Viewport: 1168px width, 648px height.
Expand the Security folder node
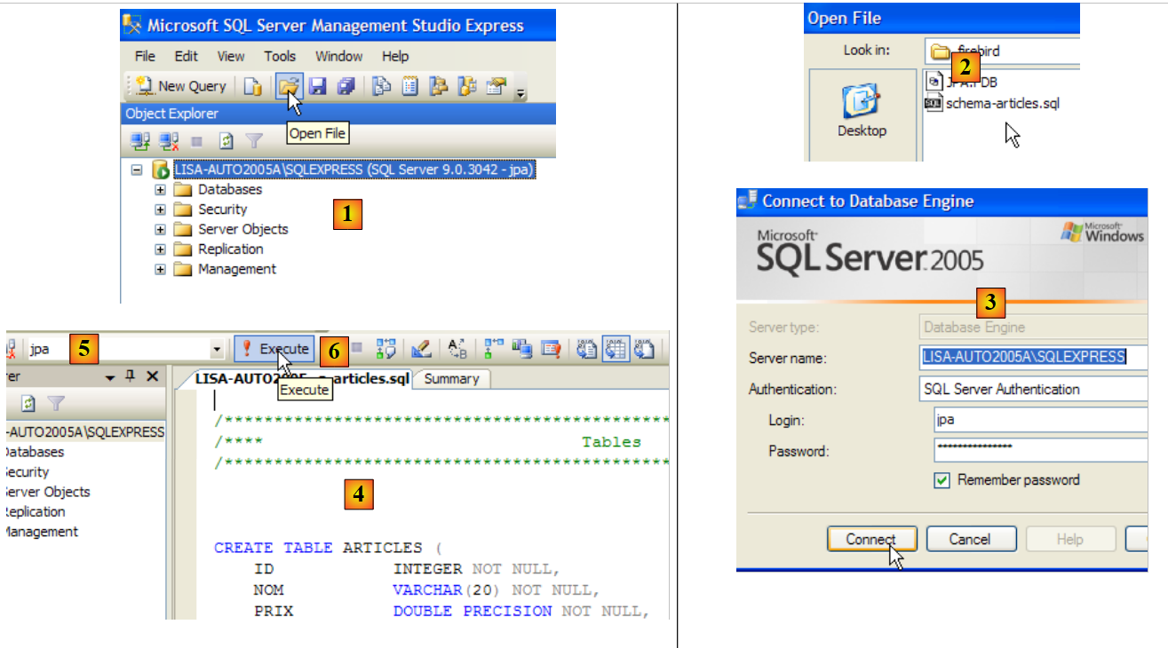coord(160,209)
